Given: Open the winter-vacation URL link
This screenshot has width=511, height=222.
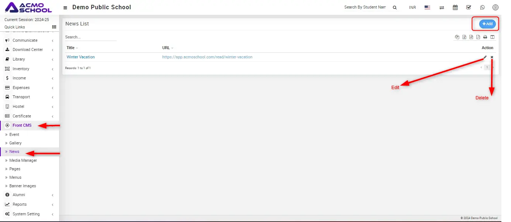Looking at the screenshot, I should 207,57.
